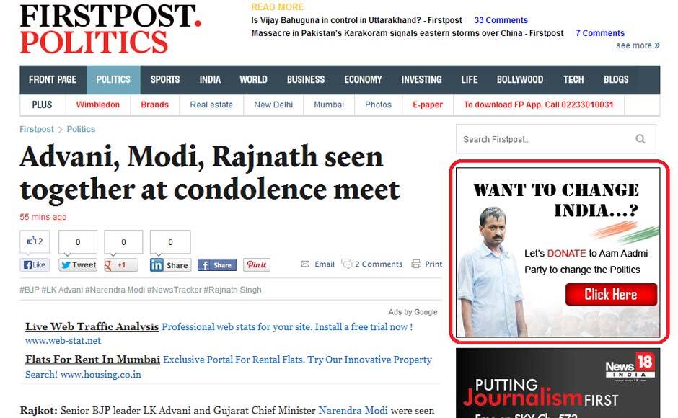The height and width of the screenshot is (418, 678).
Task: Open the Narendra Modi link in article
Action: (353, 410)
